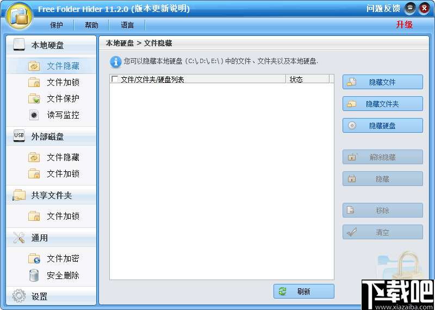The width and height of the screenshot is (435, 310).
Task: Click the 移除 button
Action: pos(383,210)
